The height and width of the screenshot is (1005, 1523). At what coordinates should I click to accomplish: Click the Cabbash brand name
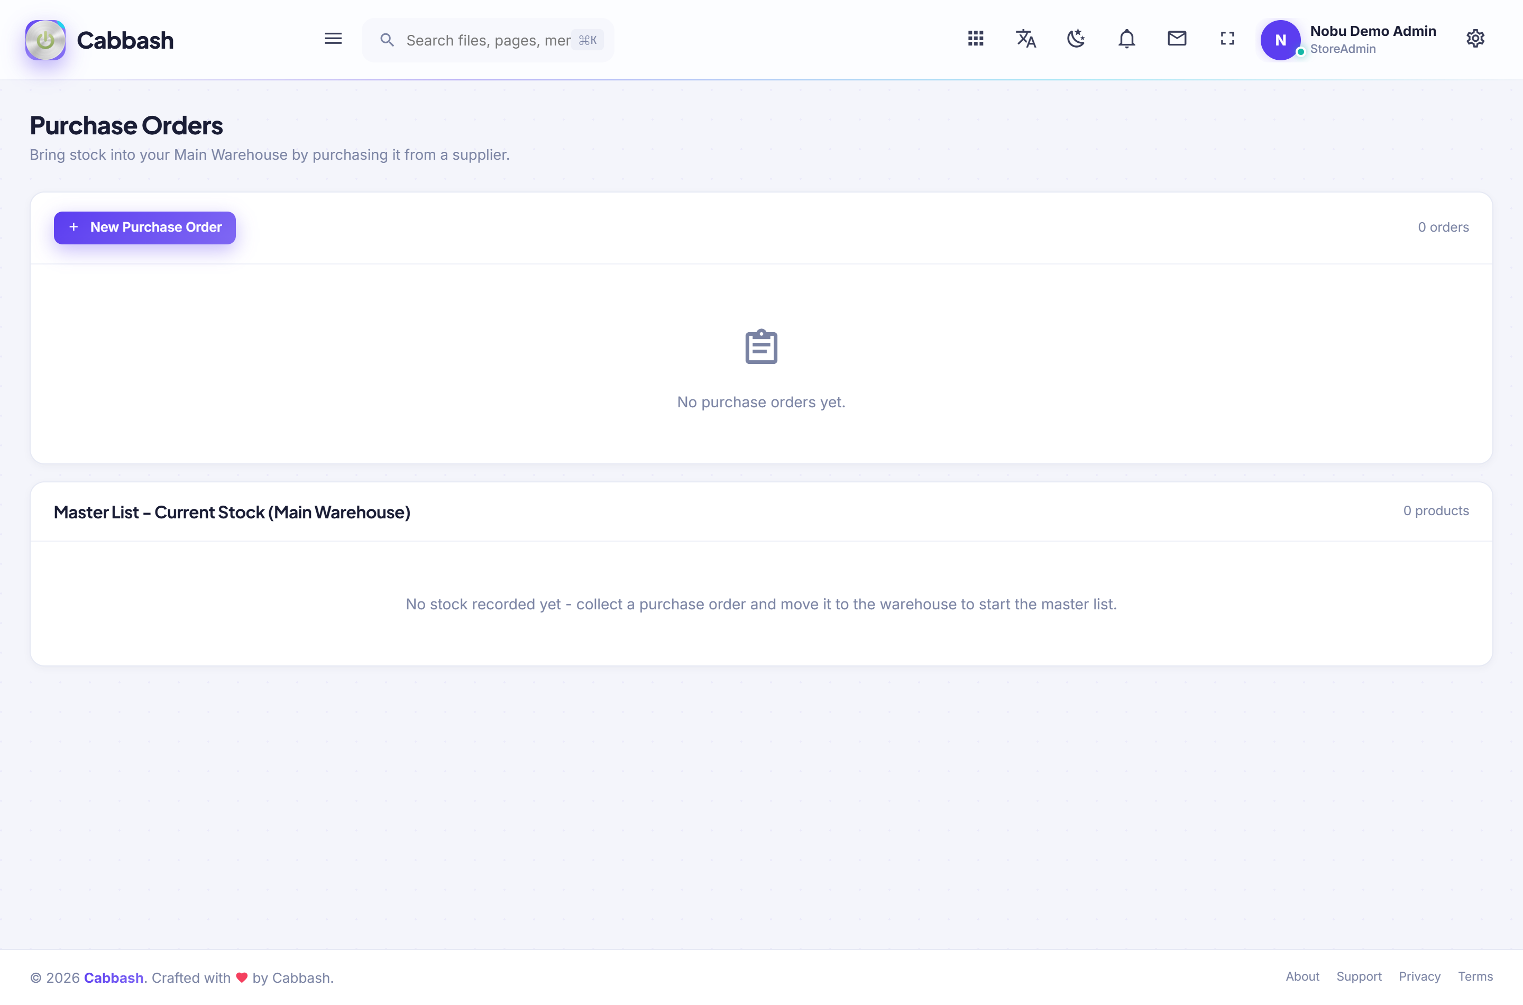coord(125,40)
